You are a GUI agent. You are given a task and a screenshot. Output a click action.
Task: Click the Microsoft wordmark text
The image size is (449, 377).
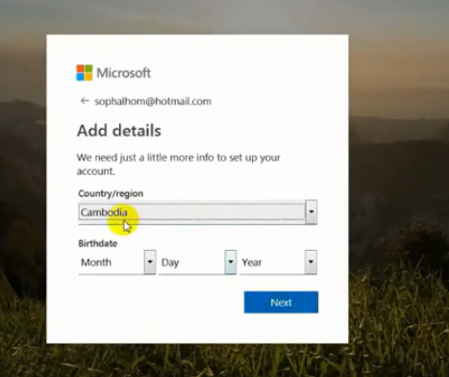point(124,73)
